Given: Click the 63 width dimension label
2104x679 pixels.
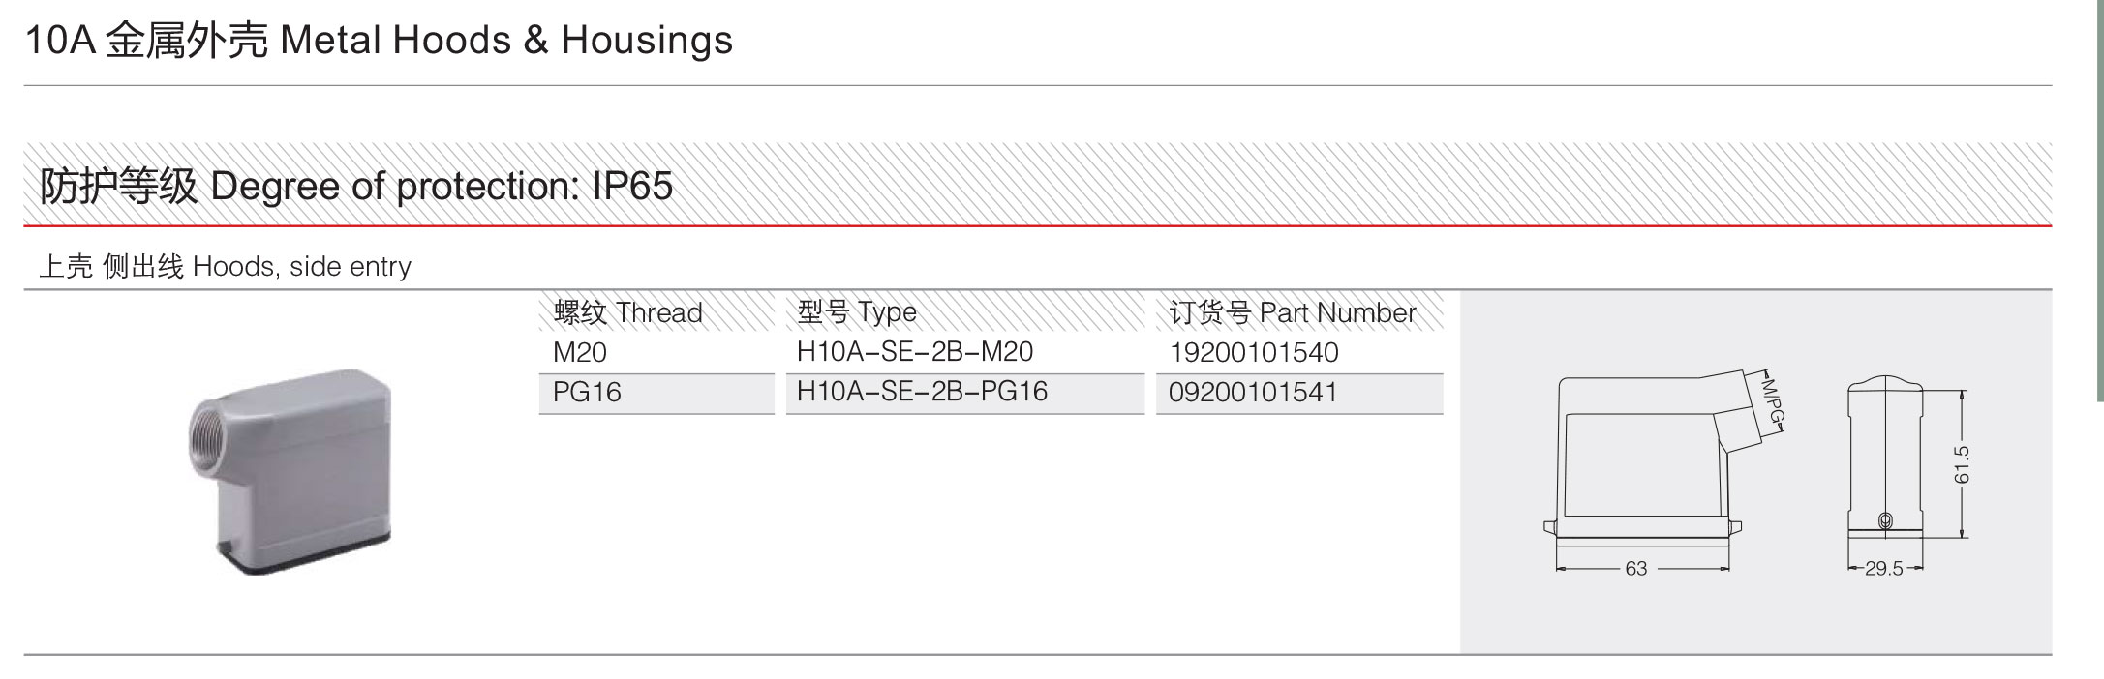Looking at the screenshot, I should pyautogui.click(x=1636, y=569).
